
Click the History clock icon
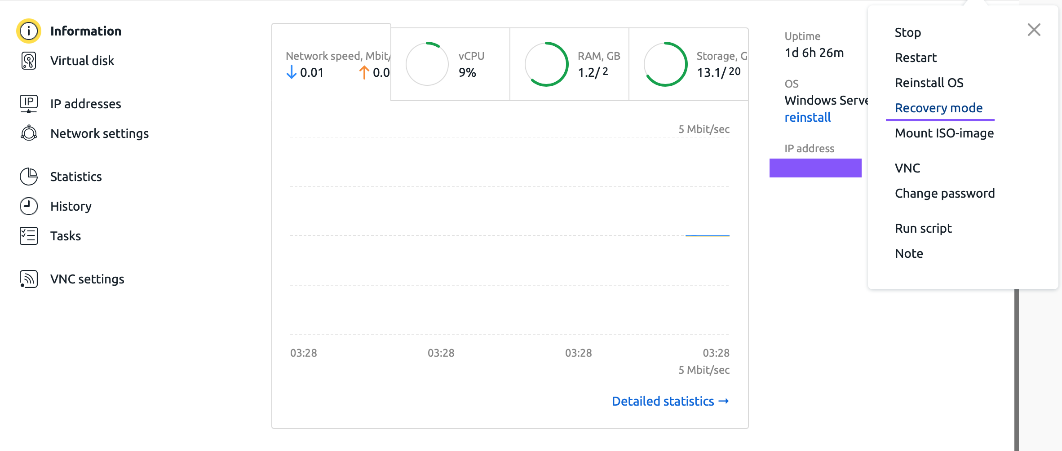coord(29,206)
